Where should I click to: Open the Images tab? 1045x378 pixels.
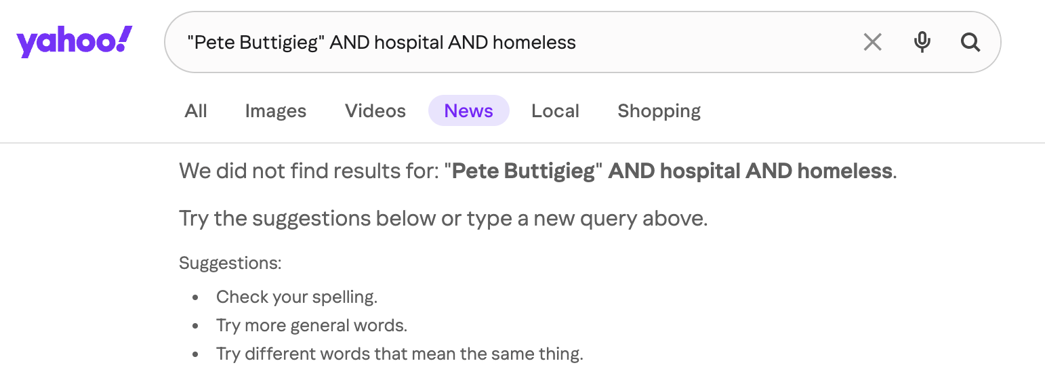pyautogui.click(x=275, y=111)
